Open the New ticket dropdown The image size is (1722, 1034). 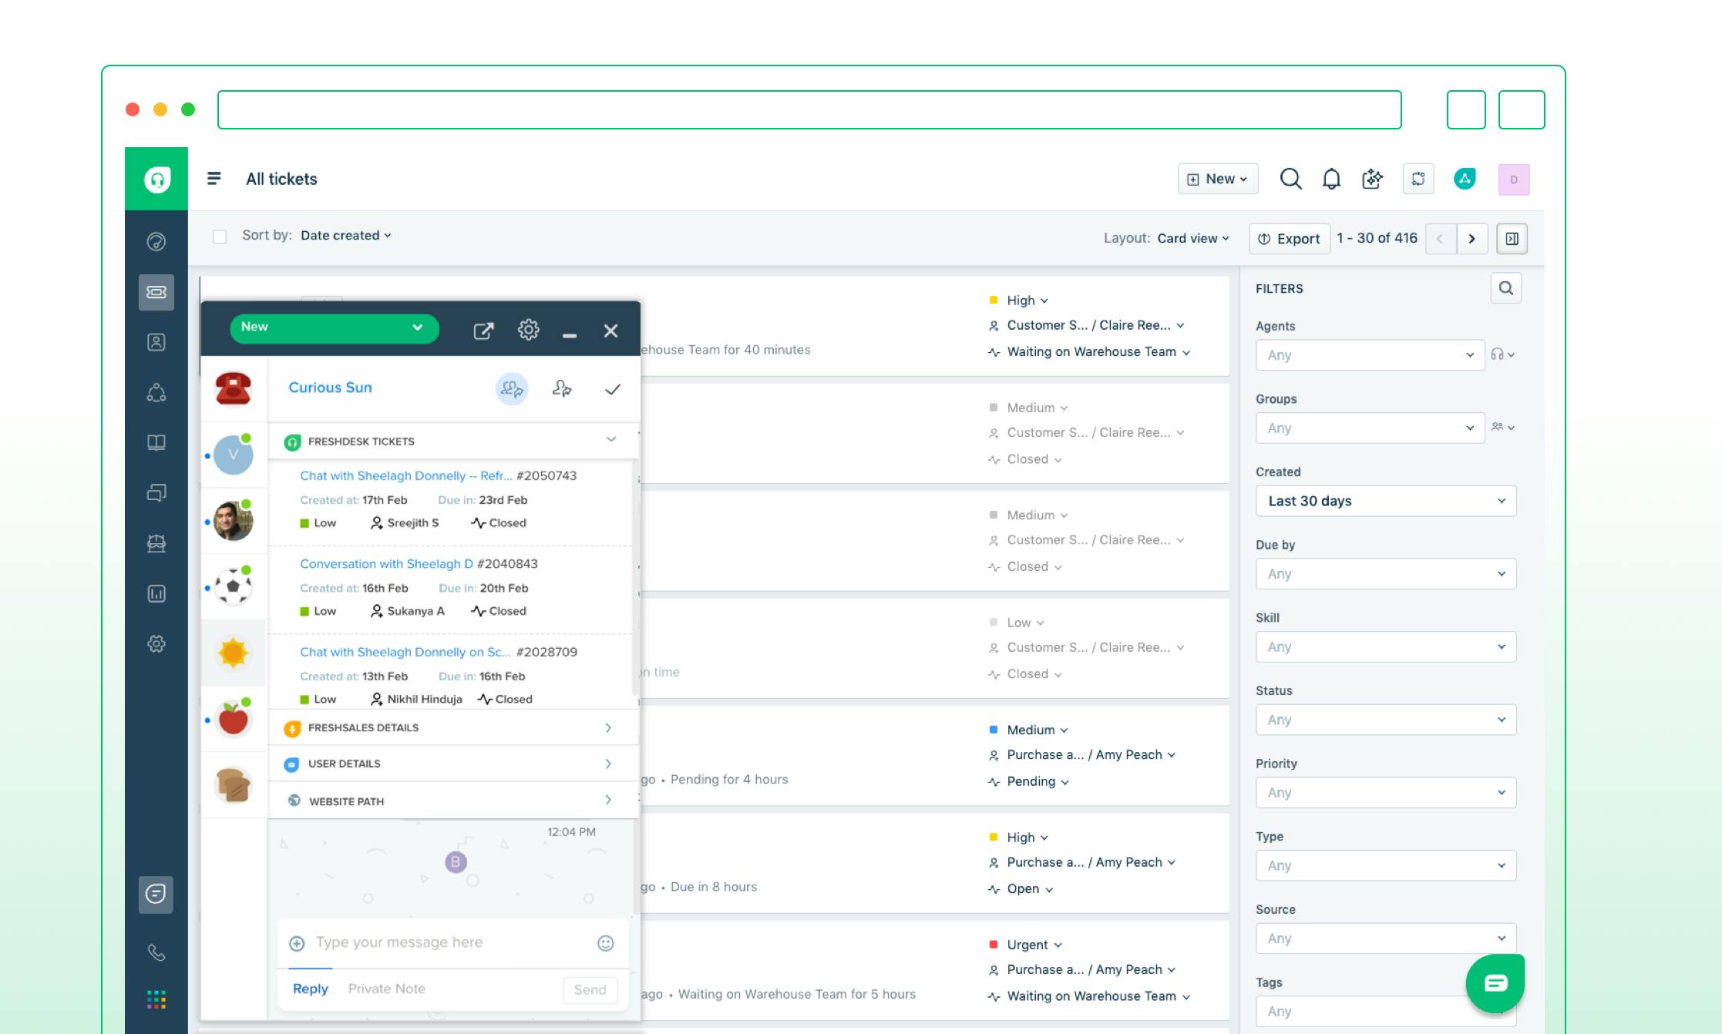click(x=1218, y=179)
